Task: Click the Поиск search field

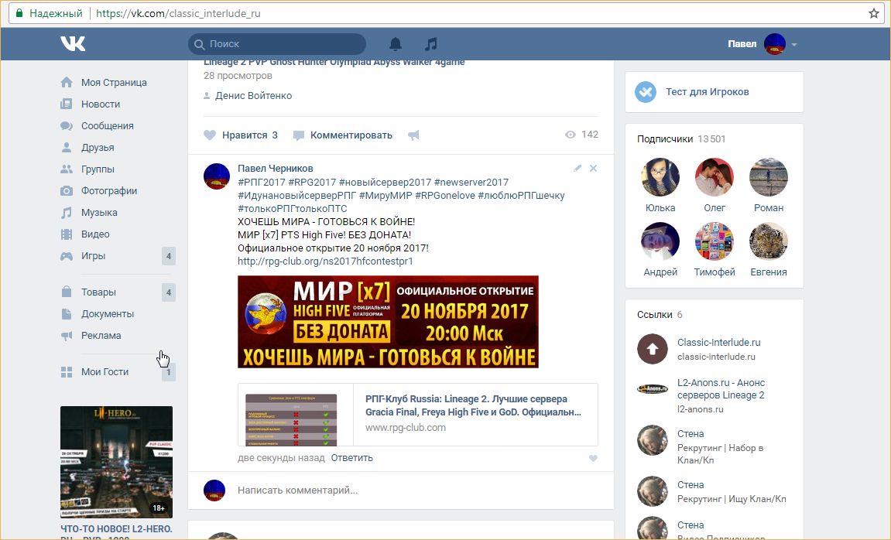Action: tap(279, 44)
